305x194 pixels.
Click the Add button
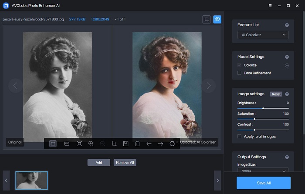(98, 163)
